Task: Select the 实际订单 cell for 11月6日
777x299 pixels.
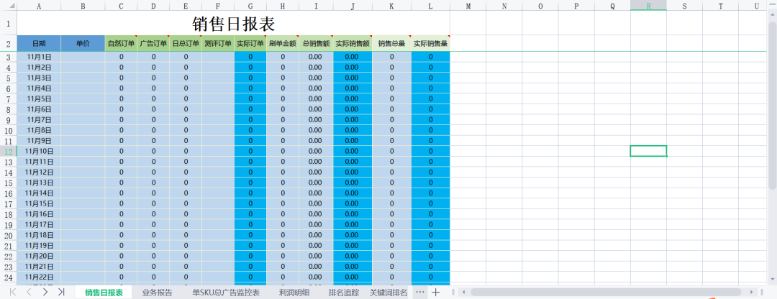Action: pos(250,109)
